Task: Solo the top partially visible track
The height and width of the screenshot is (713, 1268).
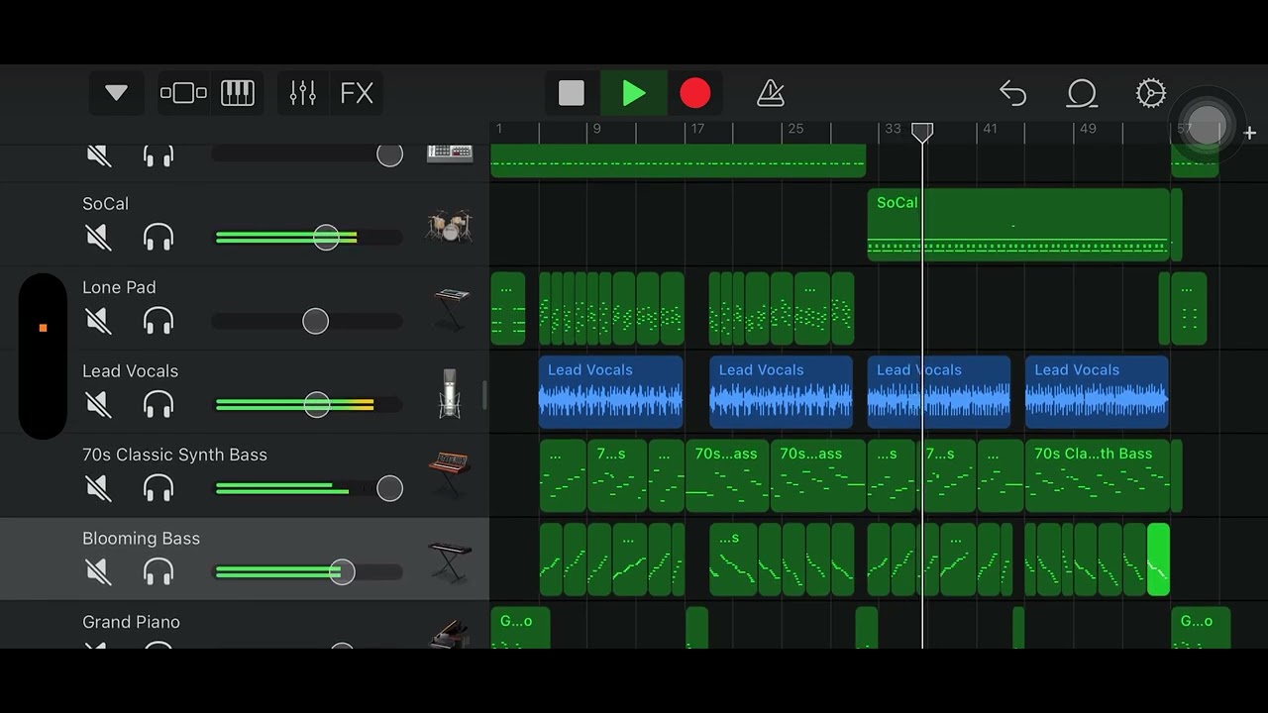Action: [x=158, y=154]
